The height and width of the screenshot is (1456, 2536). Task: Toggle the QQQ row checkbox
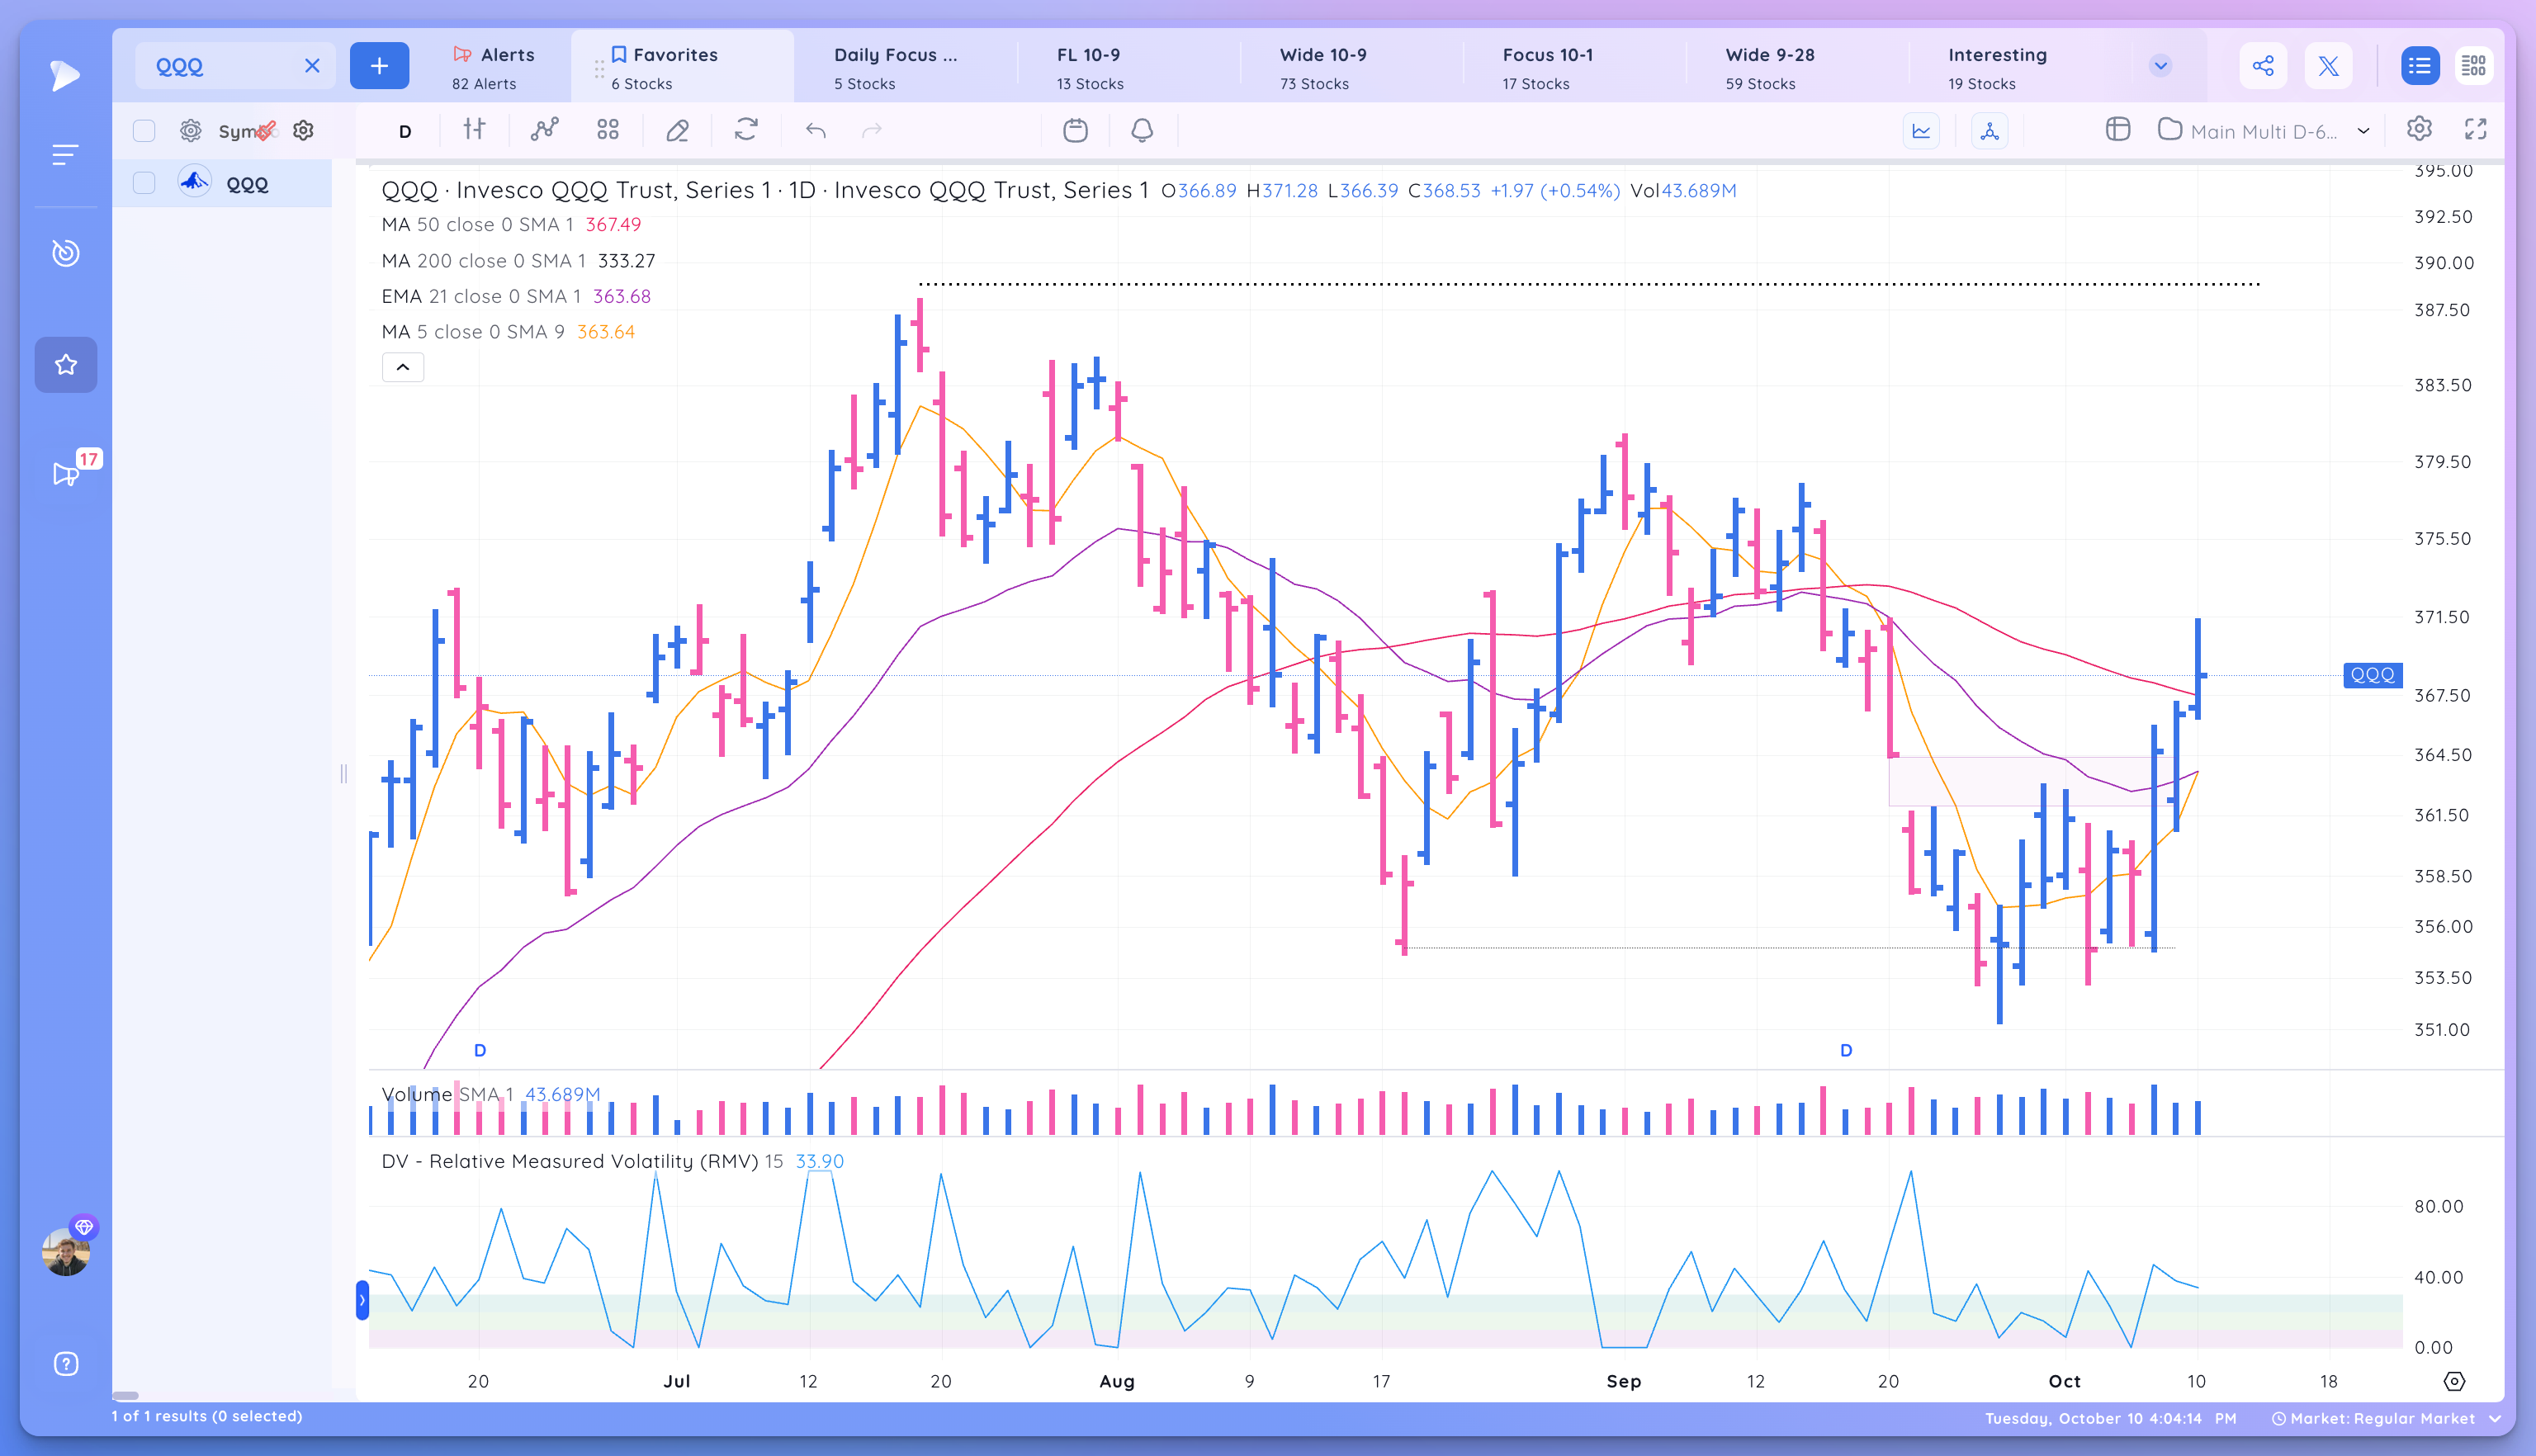[x=144, y=183]
